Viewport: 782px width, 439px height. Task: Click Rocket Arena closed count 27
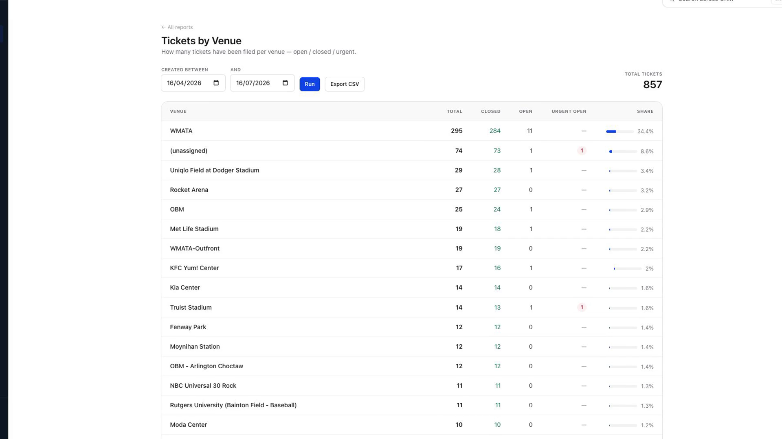point(497,190)
